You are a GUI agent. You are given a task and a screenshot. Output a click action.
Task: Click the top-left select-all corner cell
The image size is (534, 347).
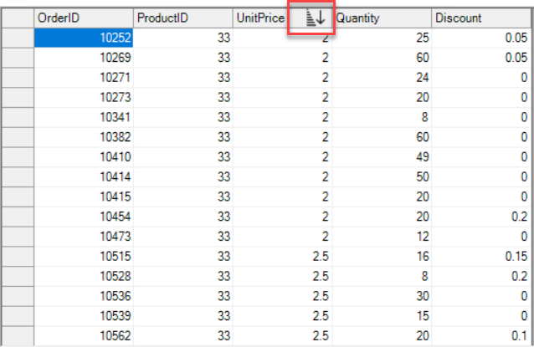click(17, 18)
